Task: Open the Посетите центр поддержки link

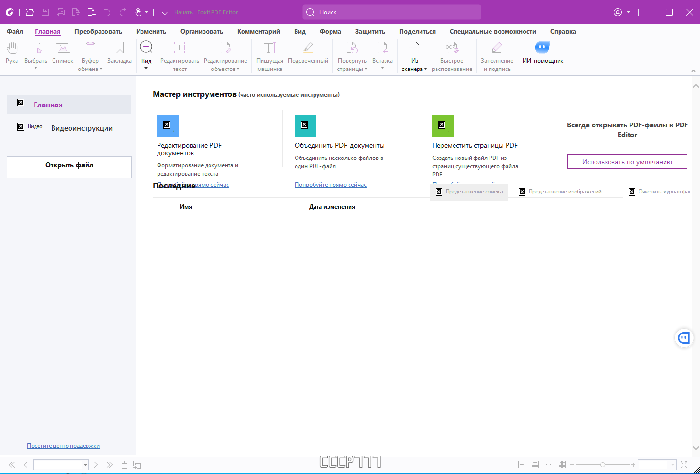Action: pos(63,446)
